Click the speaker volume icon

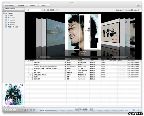(x=28, y=110)
